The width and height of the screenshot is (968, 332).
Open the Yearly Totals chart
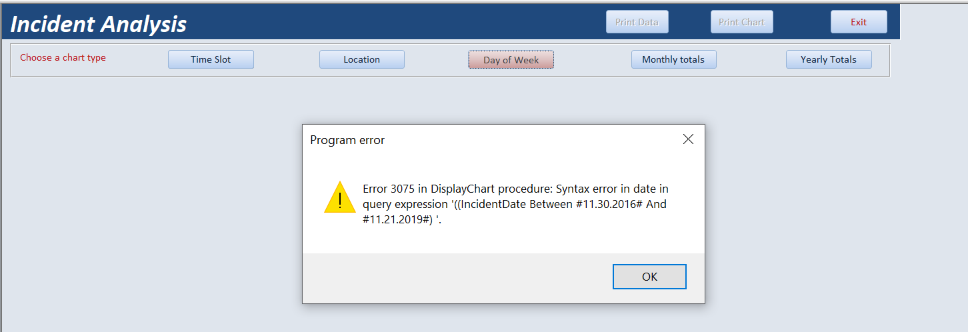(x=829, y=59)
